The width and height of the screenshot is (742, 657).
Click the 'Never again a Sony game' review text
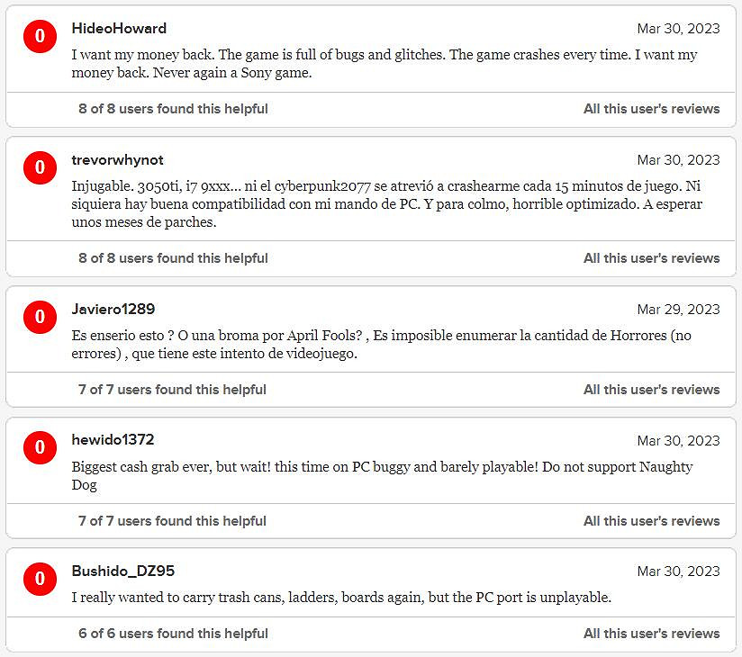pyautogui.click(x=384, y=64)
